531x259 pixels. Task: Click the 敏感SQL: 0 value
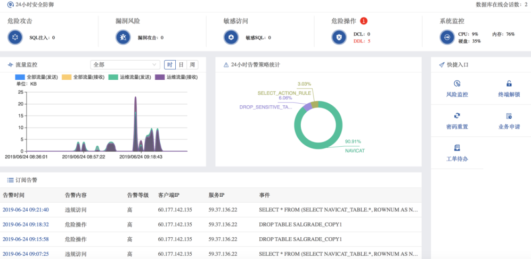pos(258,38)
